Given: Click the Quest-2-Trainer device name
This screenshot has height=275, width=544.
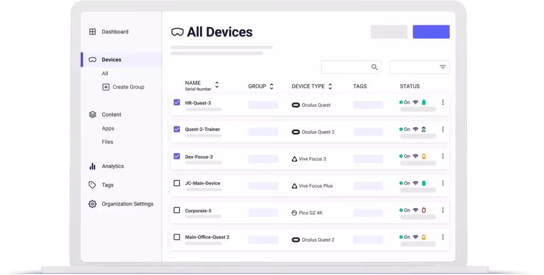Looking at the screenshot, I should tap(202, 130).
